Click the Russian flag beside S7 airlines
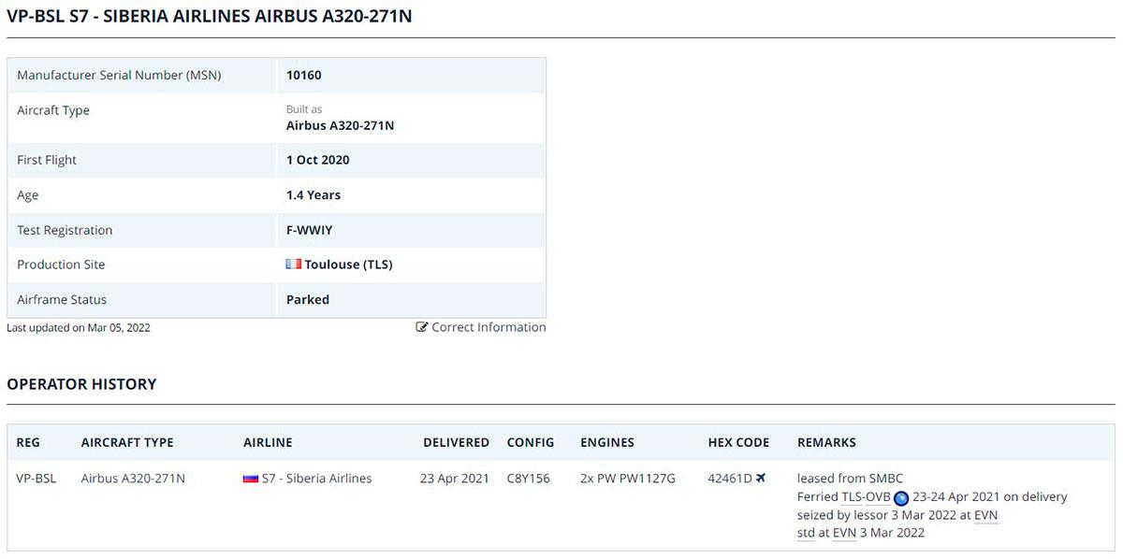This screenshot has width=1123, height=559. pos(251,479)
